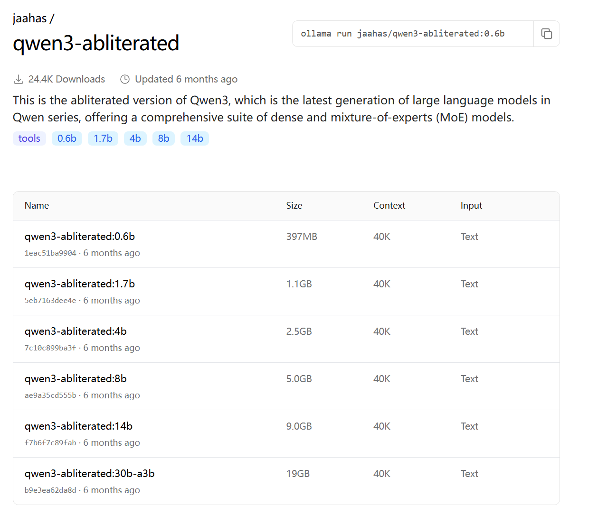The height and width of the screenshot is (524, 607).
Task: Click the downloads arrow icon
Action: [x=19, y=79]
